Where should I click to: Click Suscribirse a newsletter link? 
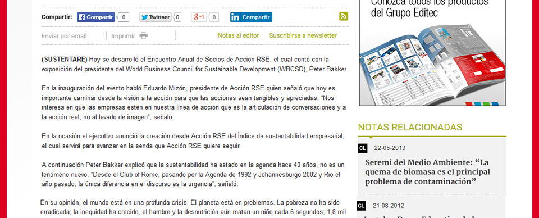(x=303, y=35)
